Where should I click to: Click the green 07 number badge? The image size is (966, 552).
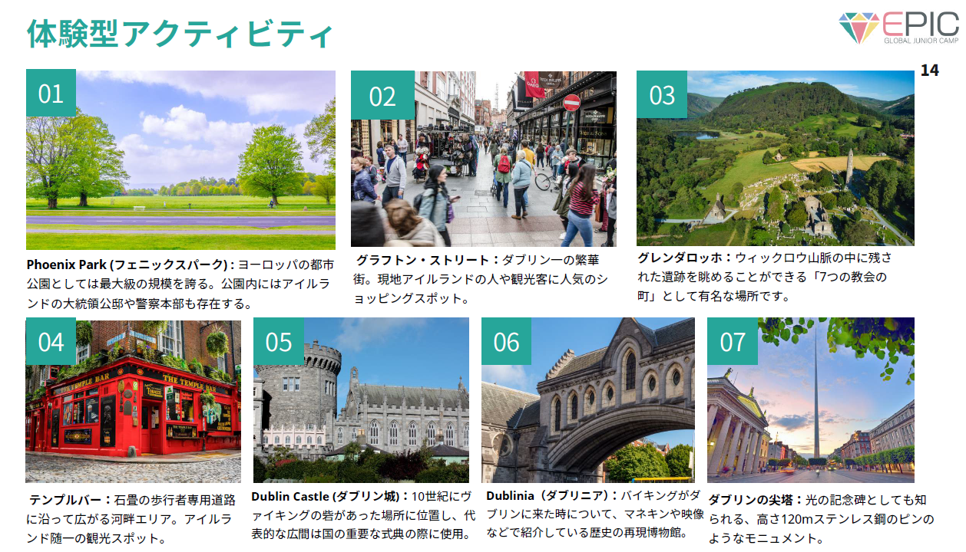733,341
